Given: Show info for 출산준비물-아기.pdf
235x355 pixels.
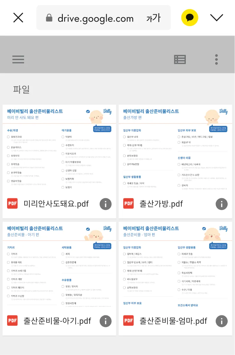Looking at the screenshot, I should pos(106,321).
